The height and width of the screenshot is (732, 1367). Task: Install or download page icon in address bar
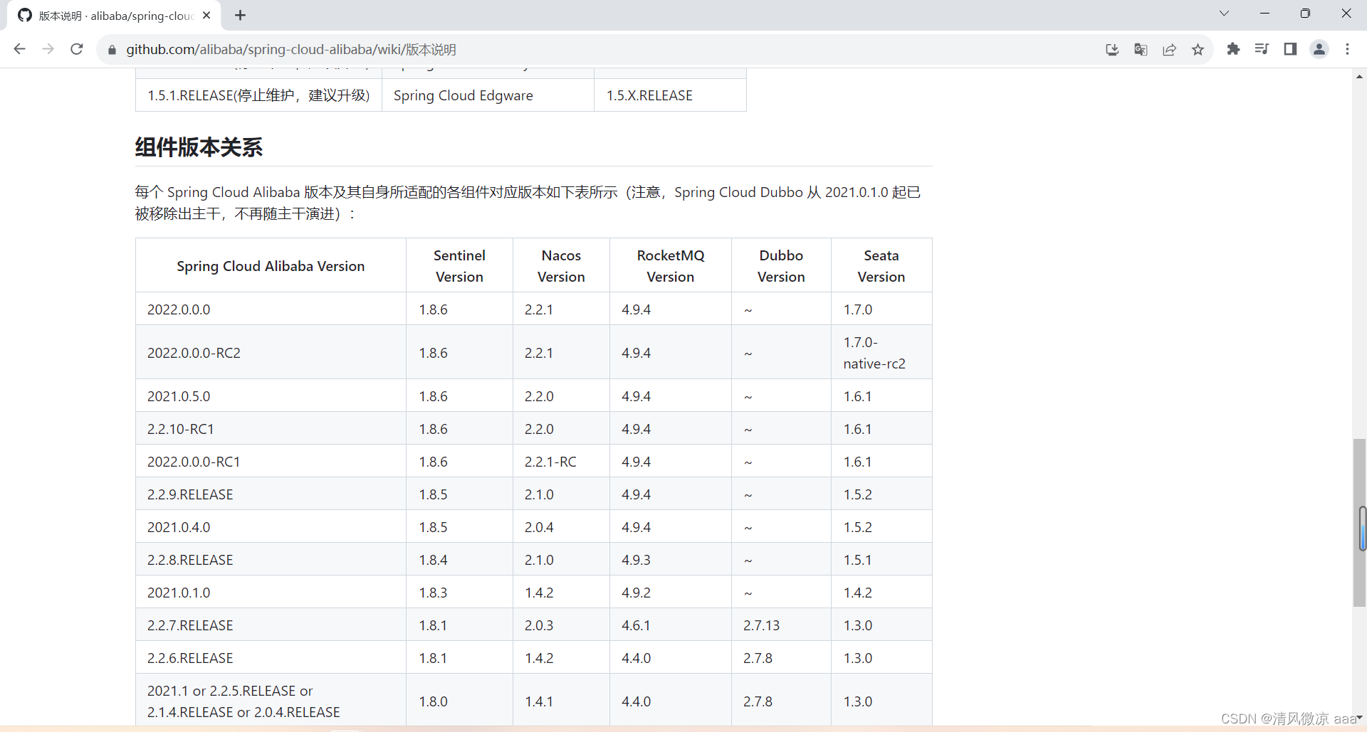pyautogui.click(x=1112, y=49)
